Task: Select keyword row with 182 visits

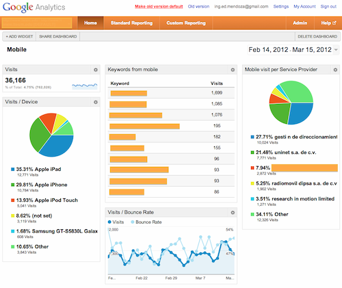Action: click(x=171, y=137)
